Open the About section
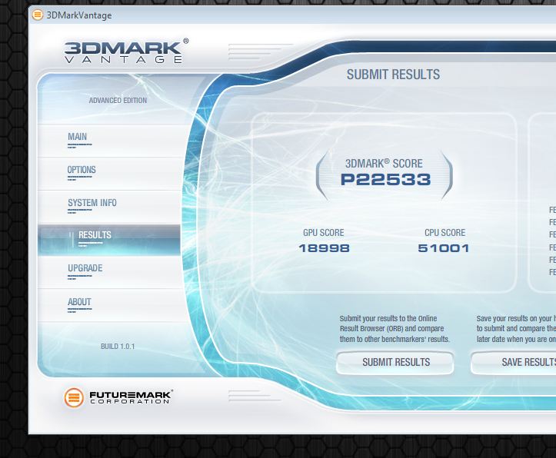 (108, 305)
